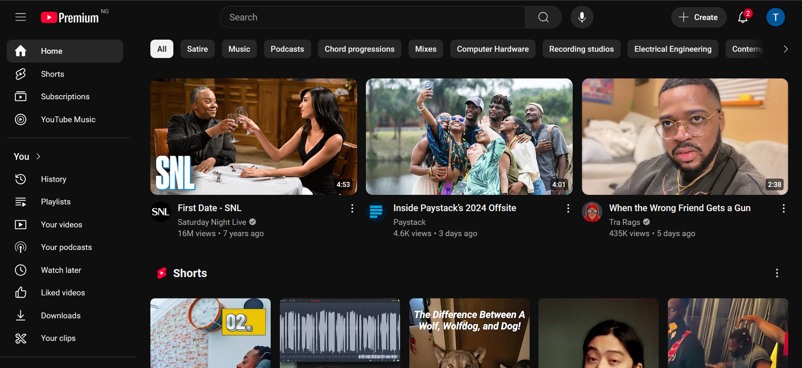This screenshot has height=368, width=802.
Task: Open the hamburger guide menu
Action: tap(20, 17)
